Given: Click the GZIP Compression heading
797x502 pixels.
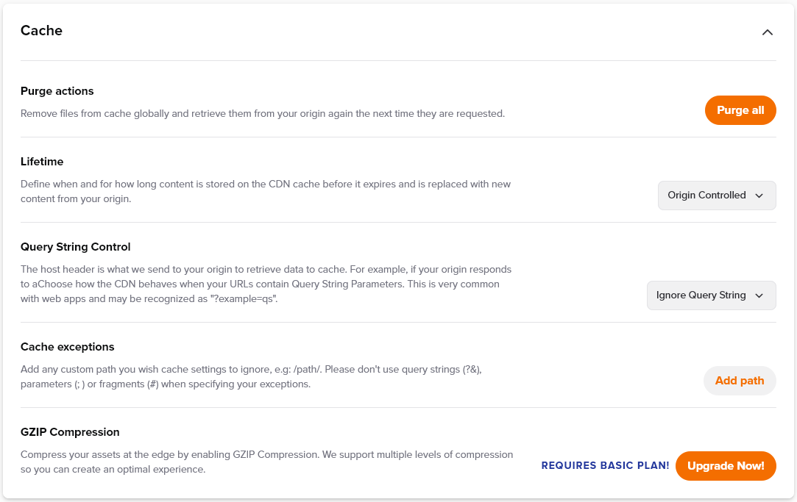Looking at the screenshot, I should [x=70, y=432].
